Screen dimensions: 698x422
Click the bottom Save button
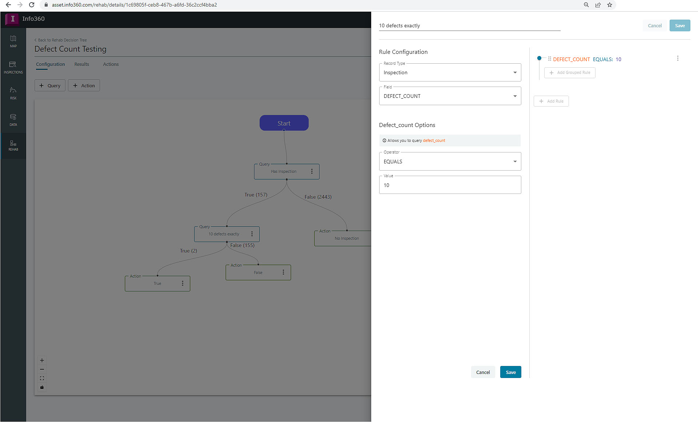[x=510, y=372]
